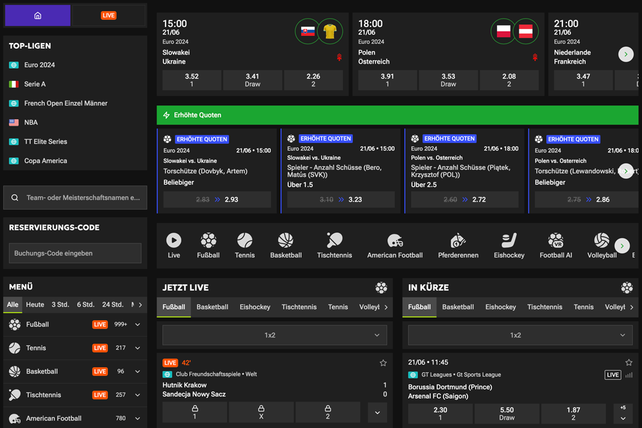This screenshot has height=428, width=642.
Task: Click the Fußball ball icon in menu
Action: click(15, 325)
